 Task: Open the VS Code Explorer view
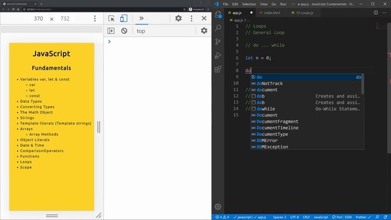tap(218, 15)
